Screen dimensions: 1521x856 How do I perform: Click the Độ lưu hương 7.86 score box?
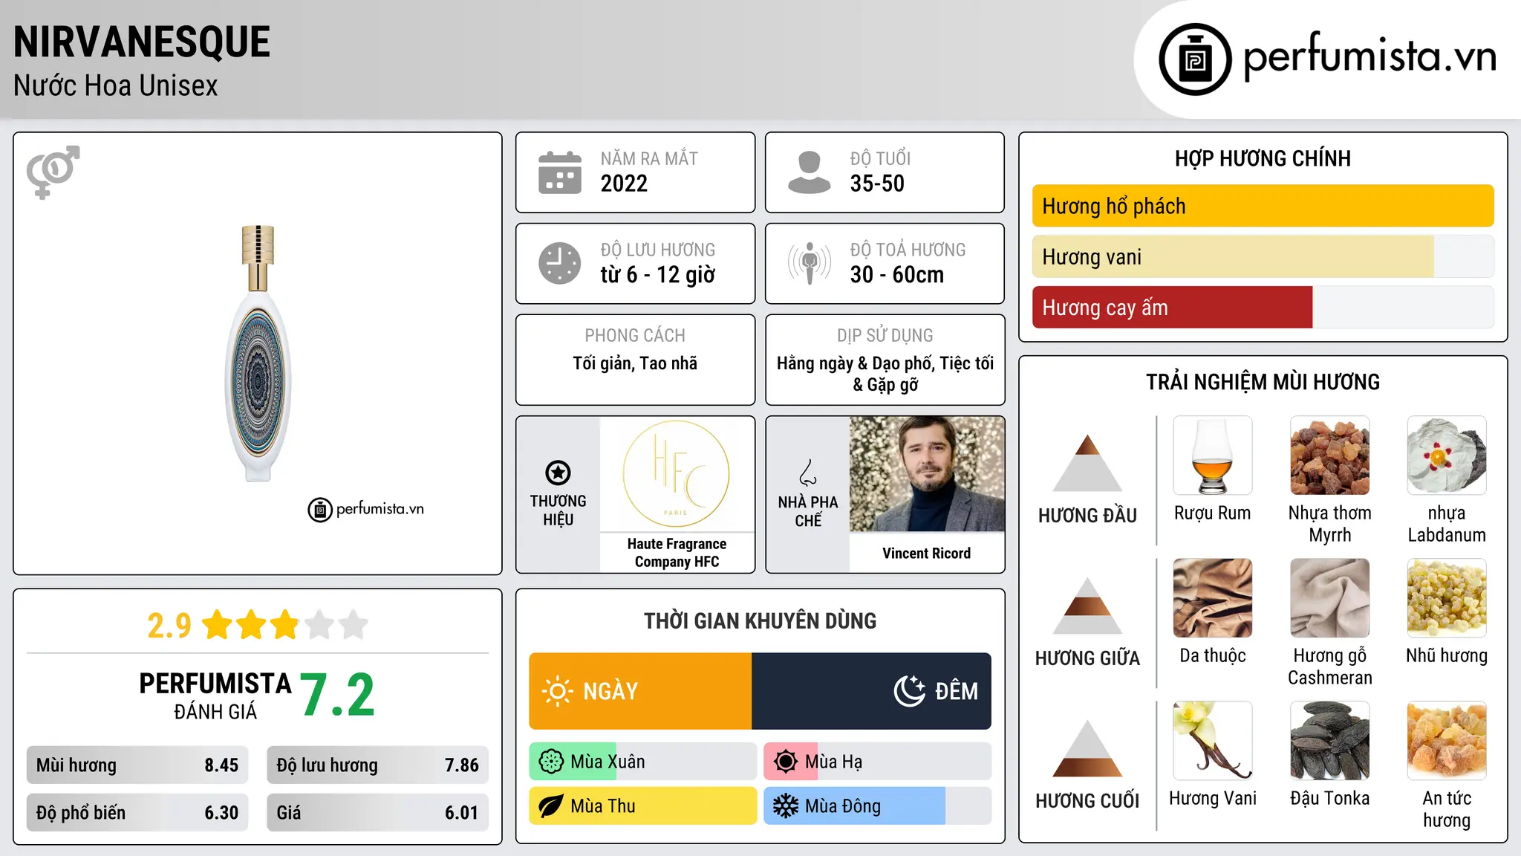377,765
